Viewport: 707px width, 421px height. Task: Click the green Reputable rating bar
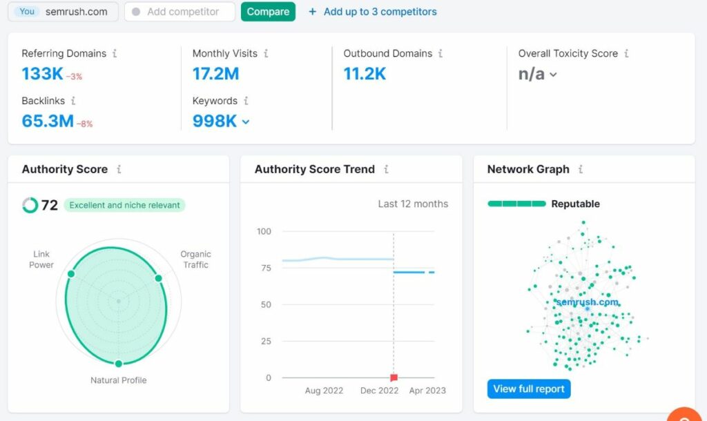click(516, 204)
